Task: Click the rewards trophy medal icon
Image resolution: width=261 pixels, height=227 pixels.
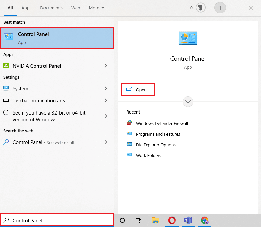Action: pyautogui.click(x=200, y=8)
